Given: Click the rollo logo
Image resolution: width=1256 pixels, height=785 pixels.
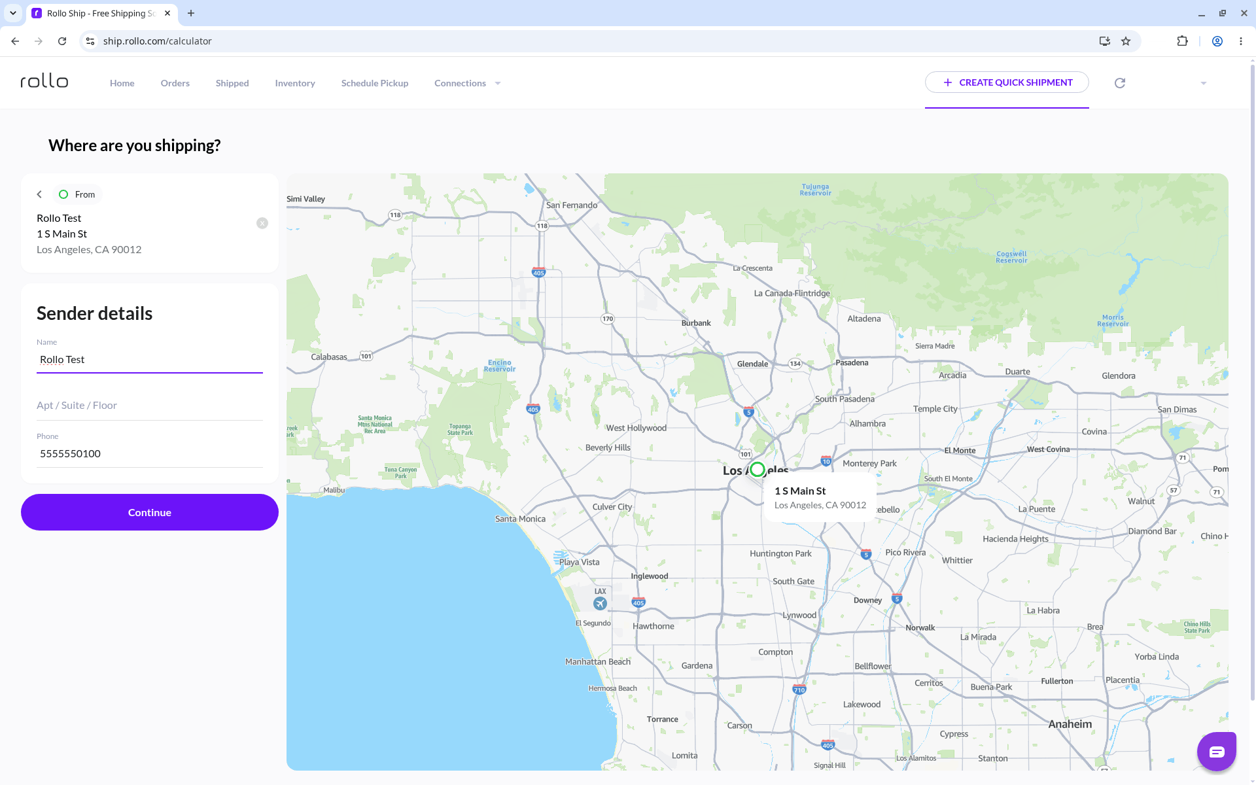Looking at the screenshot, I should (x=44, y=81).
